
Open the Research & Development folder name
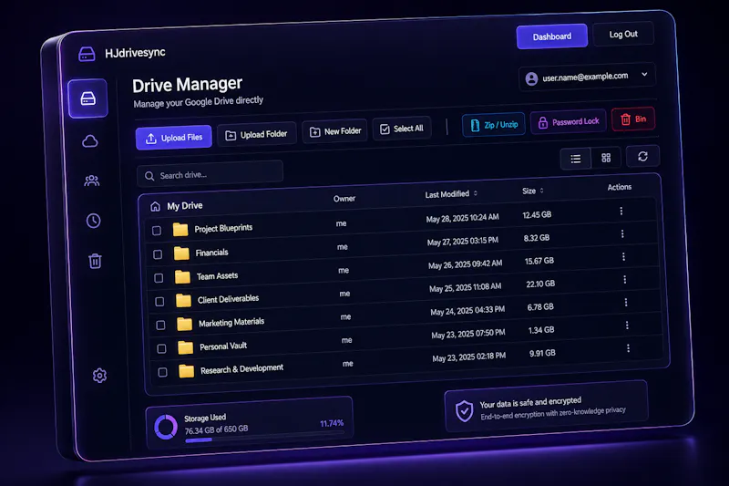point(241,368)
